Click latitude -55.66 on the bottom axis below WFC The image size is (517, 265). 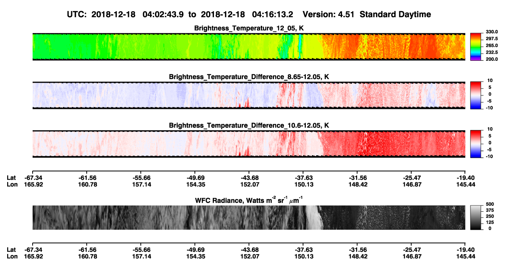click(140, 250)
